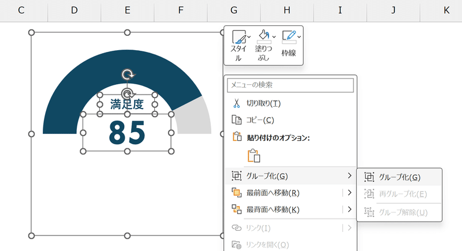462x251 pixels.
Task: Choose 切り取り(T) from the context menu
Action: pos(290,103)
